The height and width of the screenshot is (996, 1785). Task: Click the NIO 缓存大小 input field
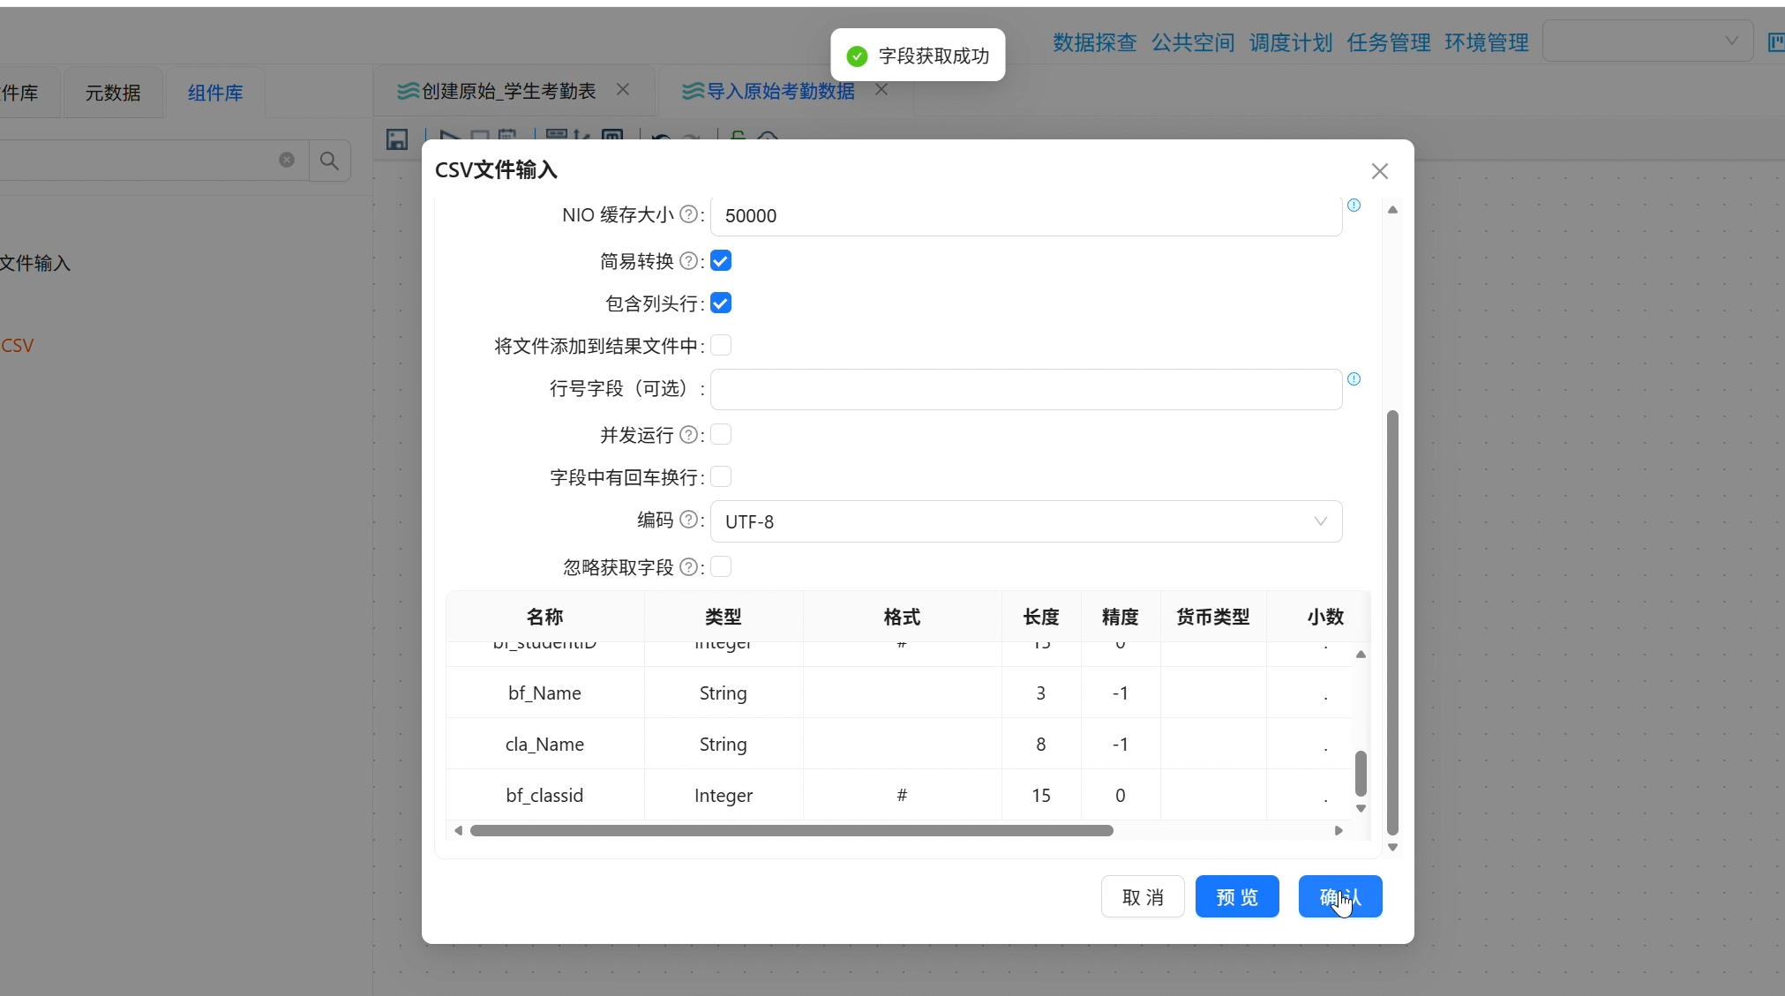click(1026, 216)
